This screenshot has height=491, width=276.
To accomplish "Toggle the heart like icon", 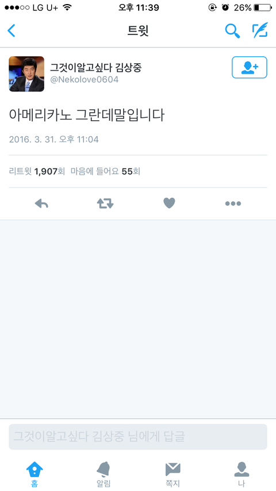I will pos(169,204).
